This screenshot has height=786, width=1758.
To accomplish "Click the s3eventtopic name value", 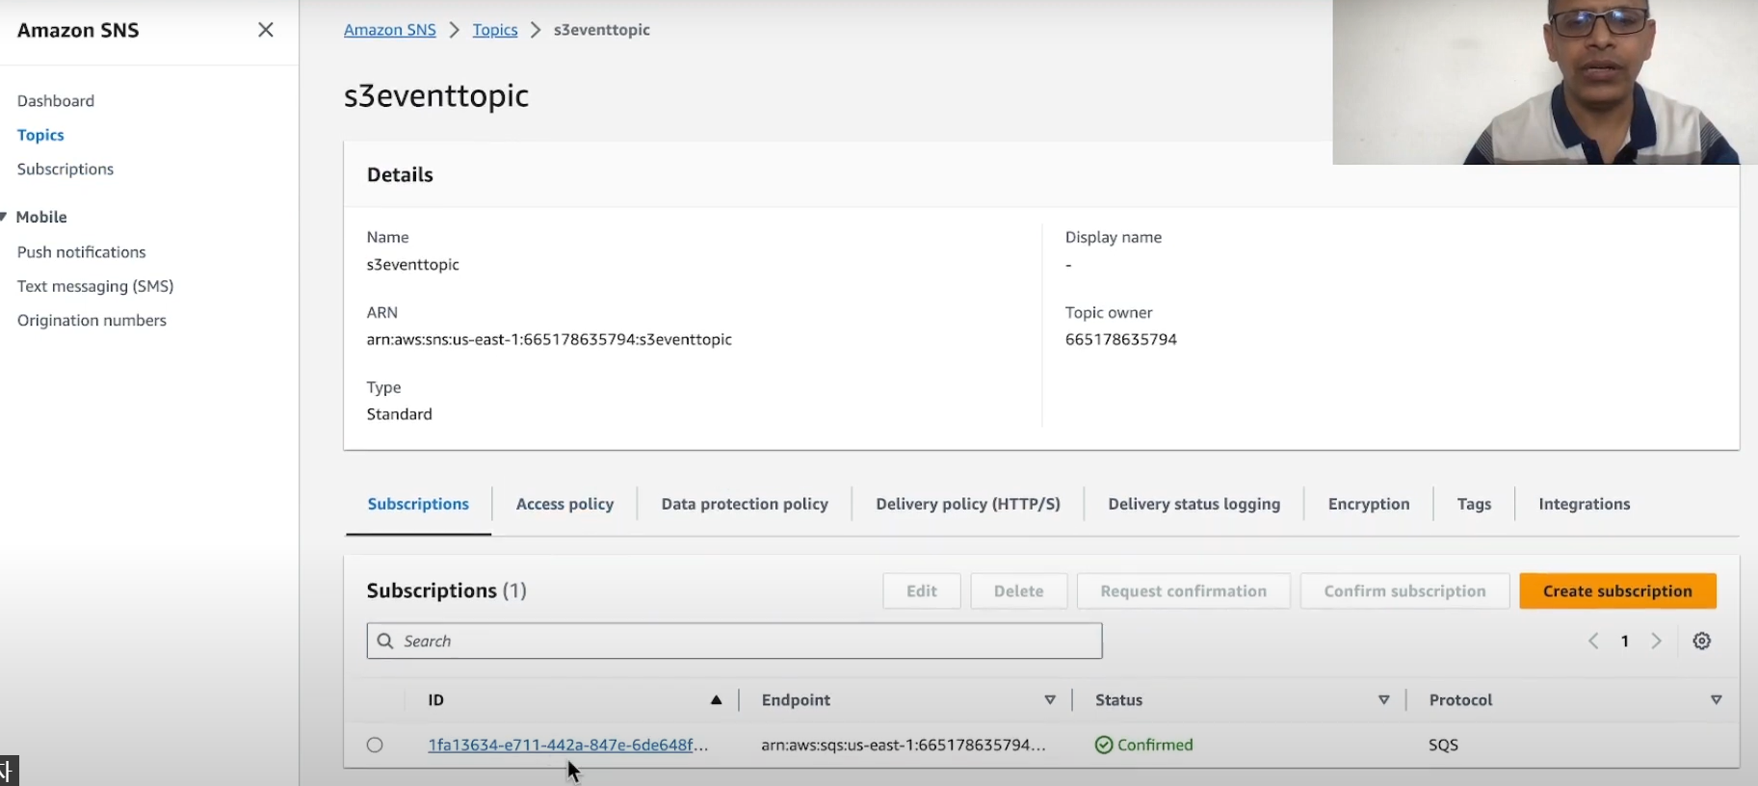I will click(x=412, y=265).
